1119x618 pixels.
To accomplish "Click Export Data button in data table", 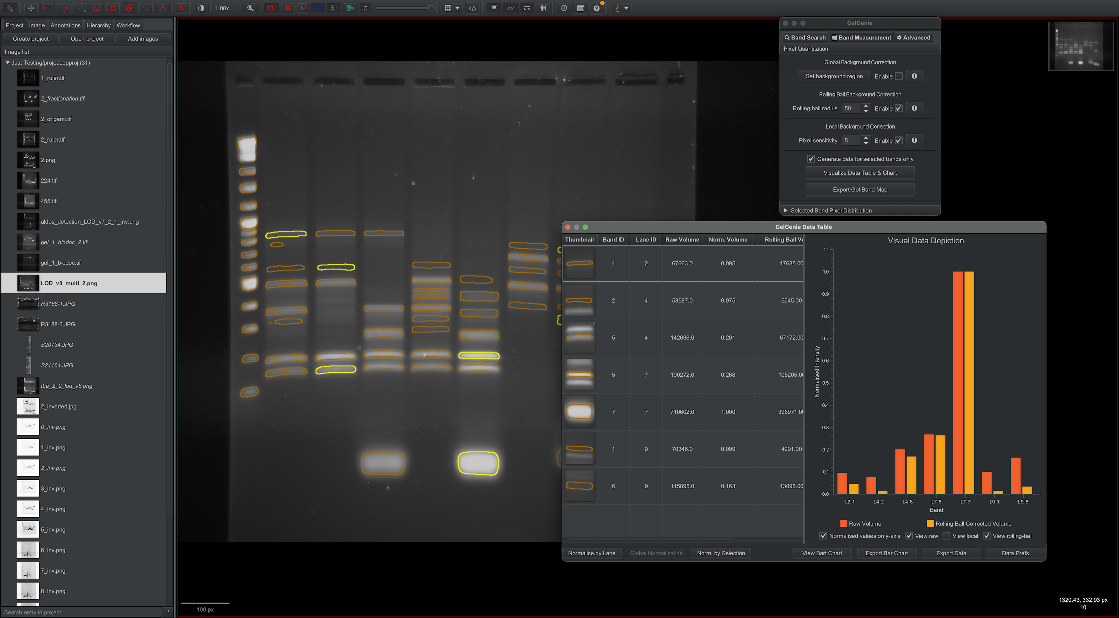I will tap(951, 553).
